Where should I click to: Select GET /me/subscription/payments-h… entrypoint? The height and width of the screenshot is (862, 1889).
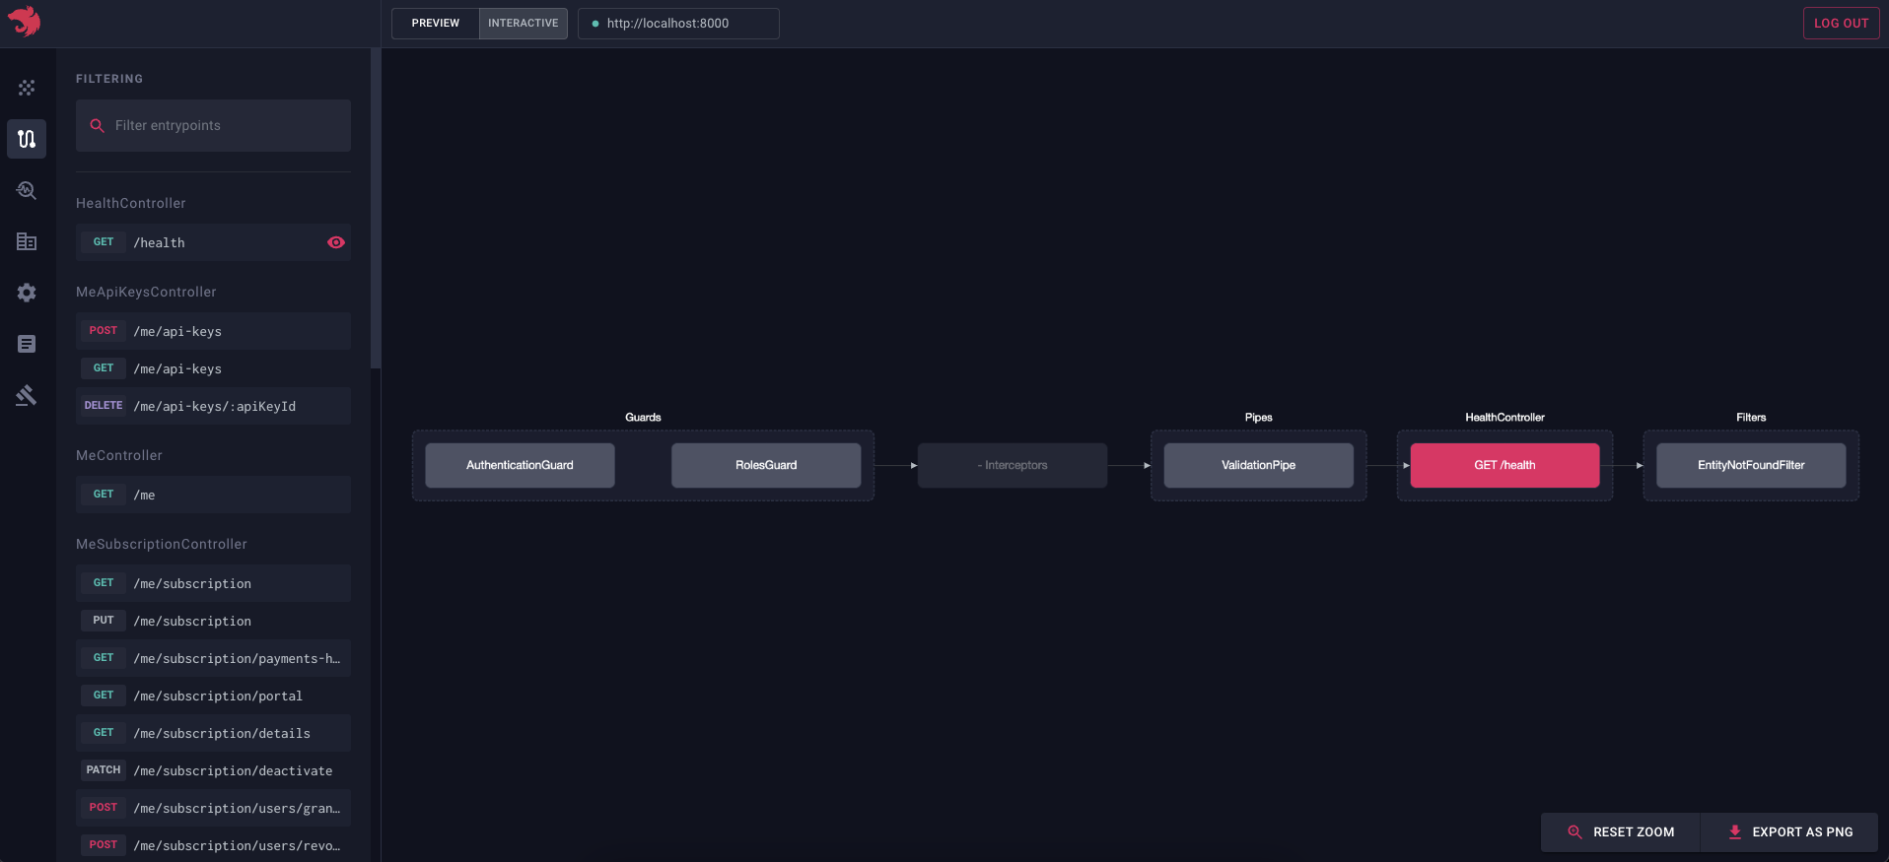(x=213, y=658)
